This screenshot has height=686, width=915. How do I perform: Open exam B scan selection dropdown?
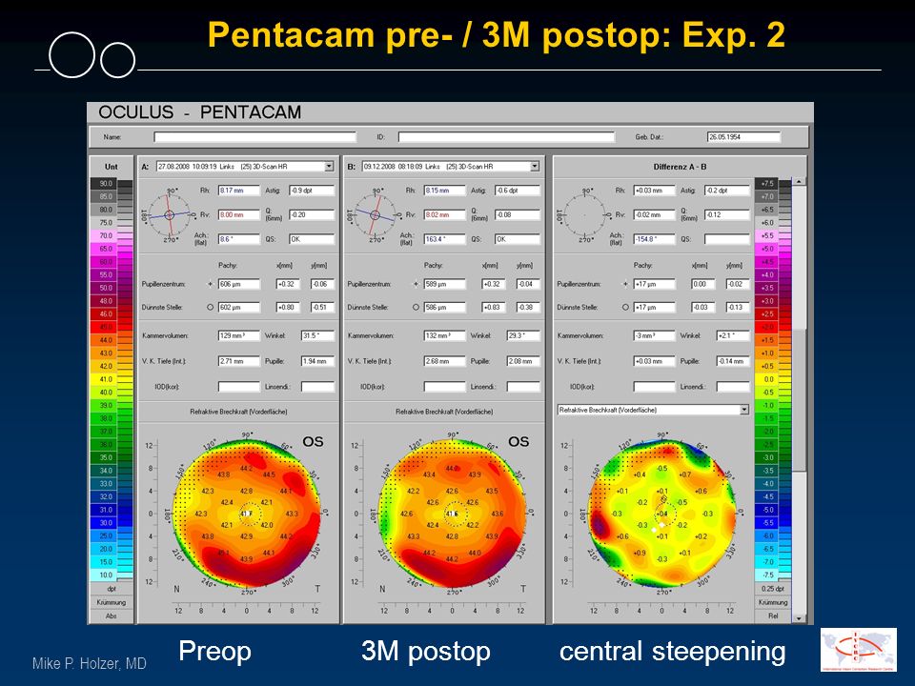pos(535,167)
